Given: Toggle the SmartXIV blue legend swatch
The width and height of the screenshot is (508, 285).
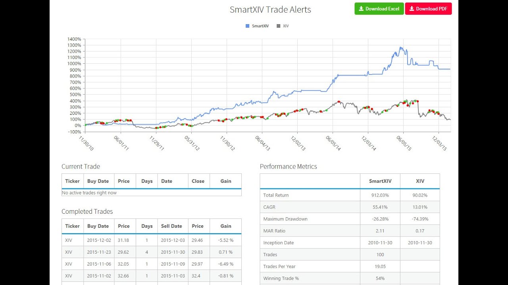Looking at the screenshot, I should [x=248, y=26].
